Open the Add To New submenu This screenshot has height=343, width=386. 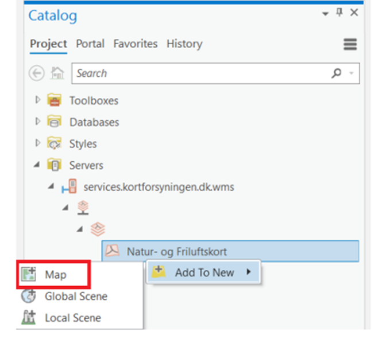(203, 272)
